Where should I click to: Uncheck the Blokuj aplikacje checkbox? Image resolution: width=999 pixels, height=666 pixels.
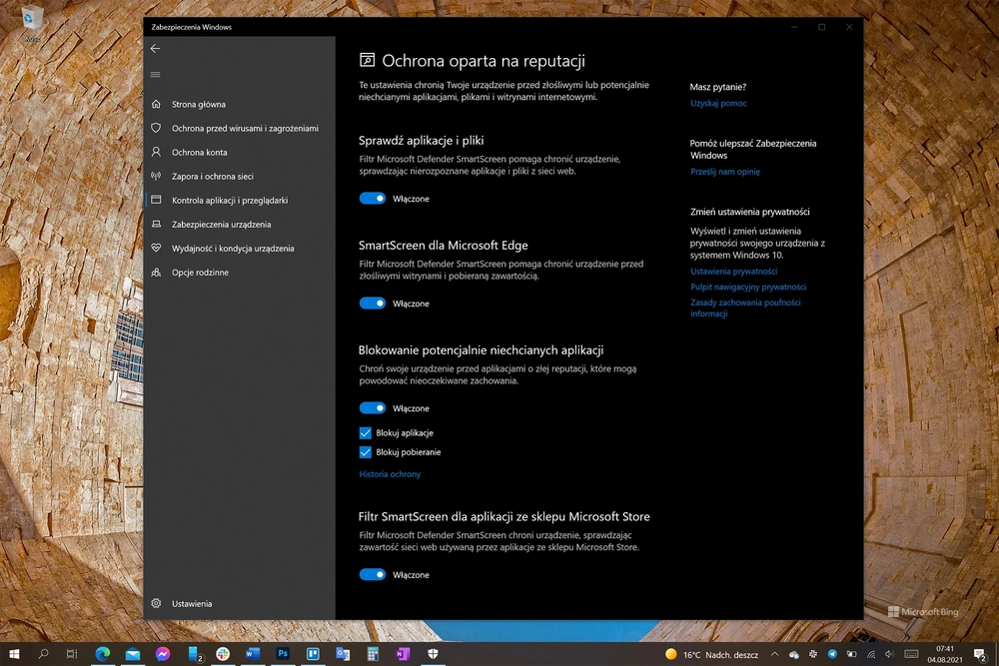pos(365,433)
